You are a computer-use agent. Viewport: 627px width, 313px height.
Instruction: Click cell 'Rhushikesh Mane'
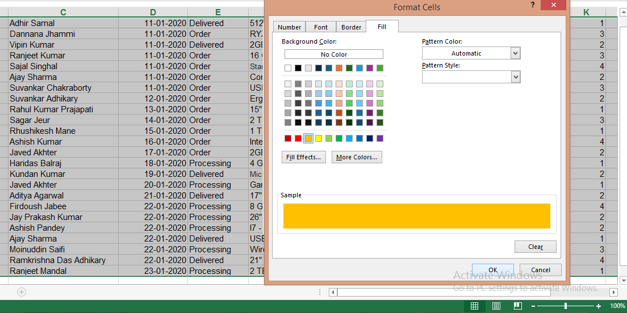tap(63, 131)
